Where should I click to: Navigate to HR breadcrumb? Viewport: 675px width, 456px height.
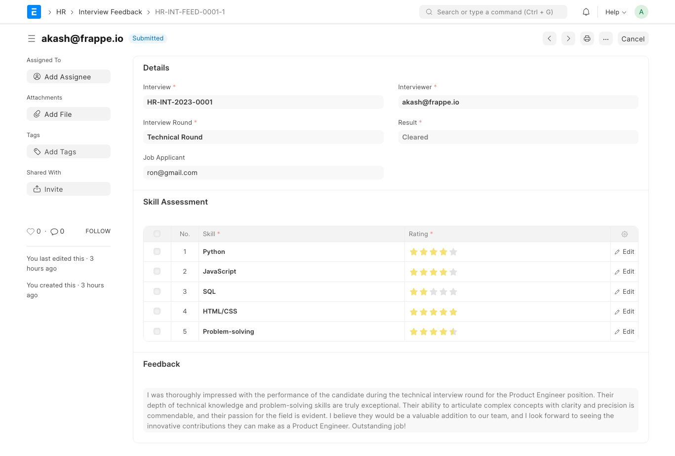coord(61,12)
